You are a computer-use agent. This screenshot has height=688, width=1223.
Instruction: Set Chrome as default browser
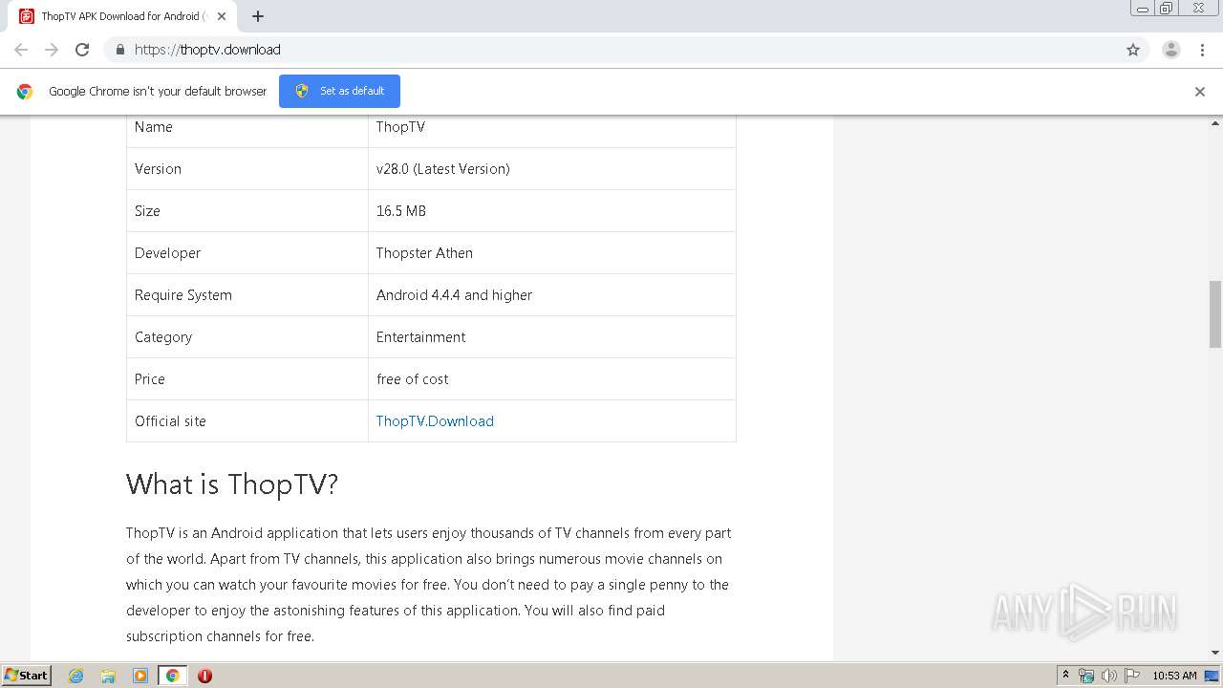(x=339, y=91)
